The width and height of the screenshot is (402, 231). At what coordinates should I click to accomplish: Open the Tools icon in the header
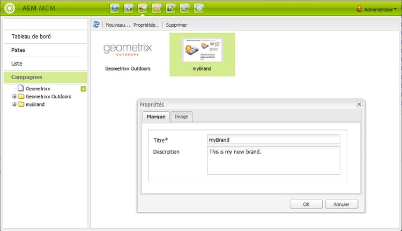tap(185, 8)
